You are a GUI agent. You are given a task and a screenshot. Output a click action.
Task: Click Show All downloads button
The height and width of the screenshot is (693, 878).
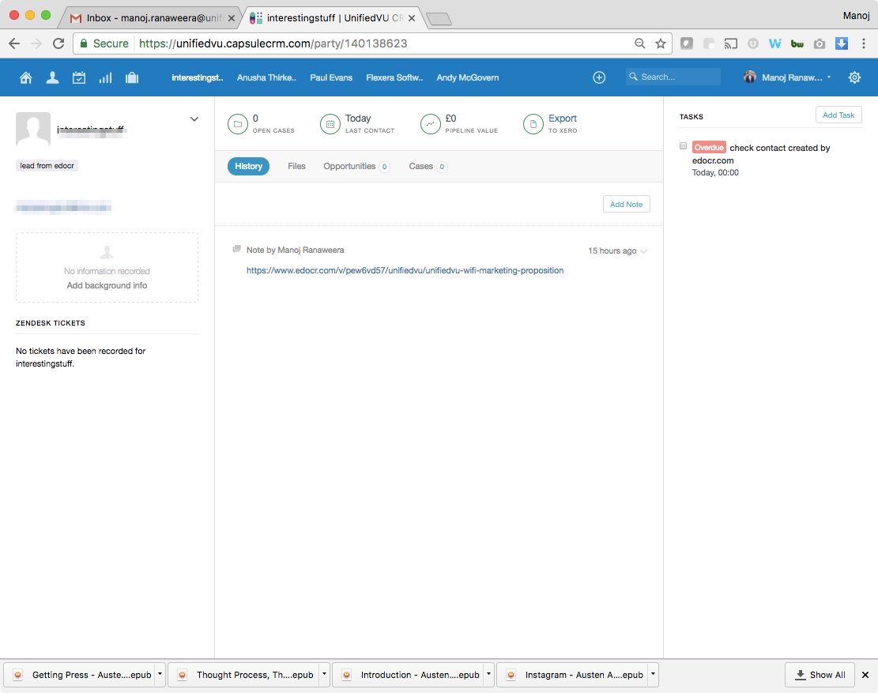(820, 675)
